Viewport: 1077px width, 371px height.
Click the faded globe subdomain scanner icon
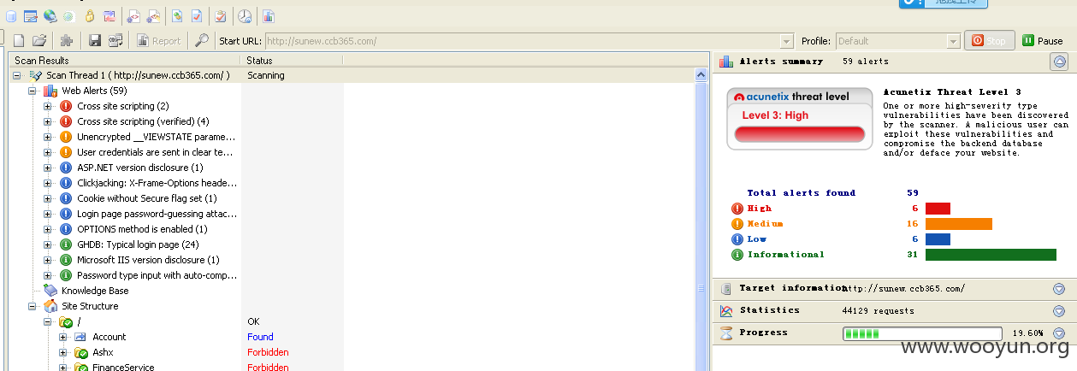tap(68, 15)
